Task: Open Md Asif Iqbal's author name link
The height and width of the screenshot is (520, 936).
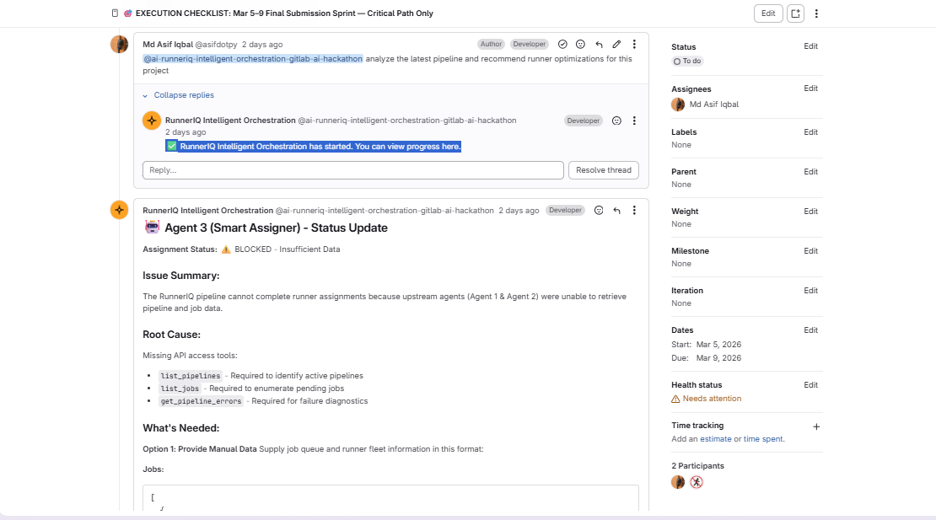Action: tap(168, 45)
